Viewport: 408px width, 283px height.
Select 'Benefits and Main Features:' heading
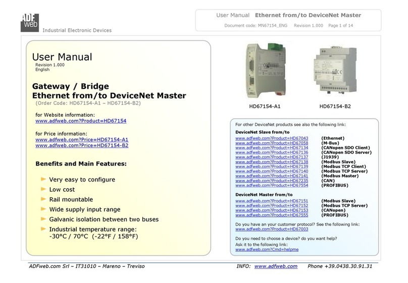point(81,164)
